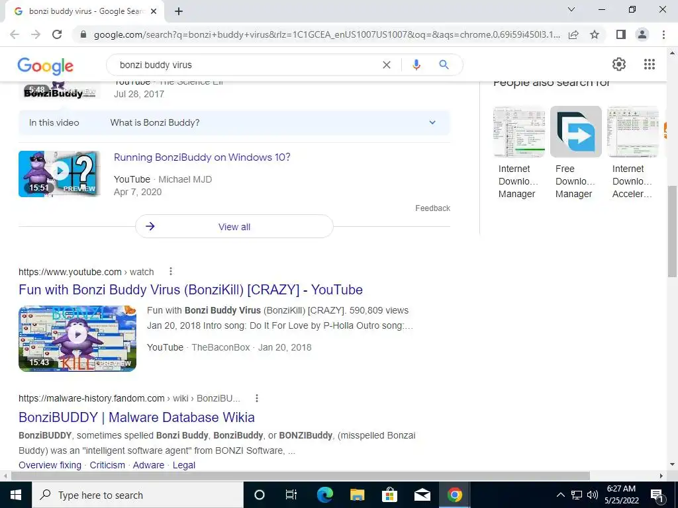Send Feedback on the videos section

[x=432, y=208]
